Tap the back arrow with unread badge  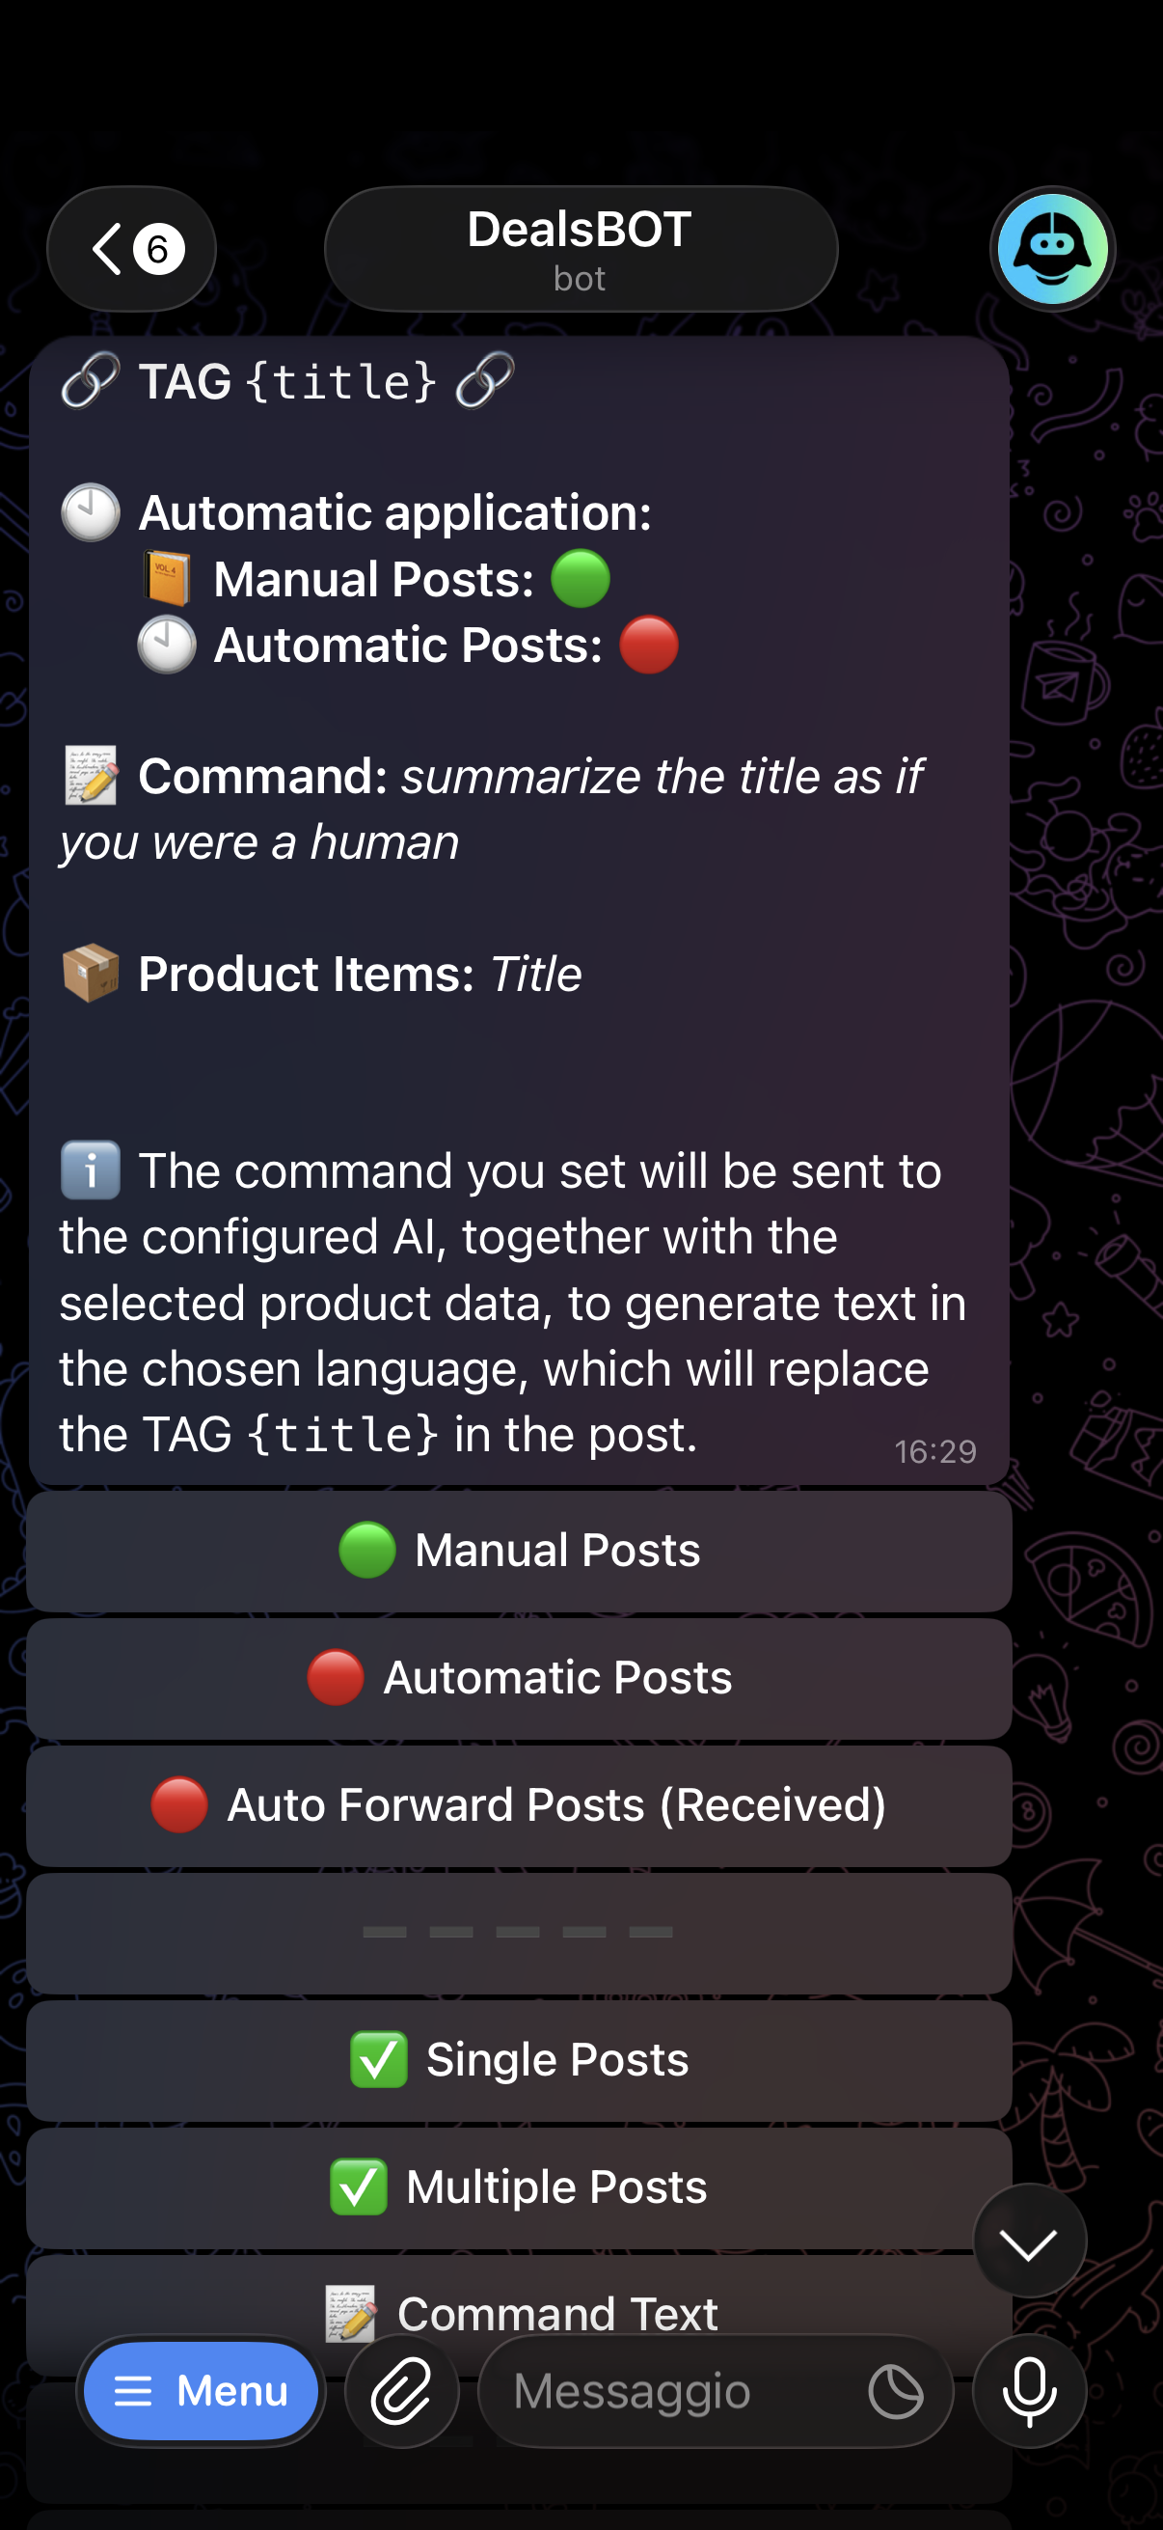(x=131, y=250)
